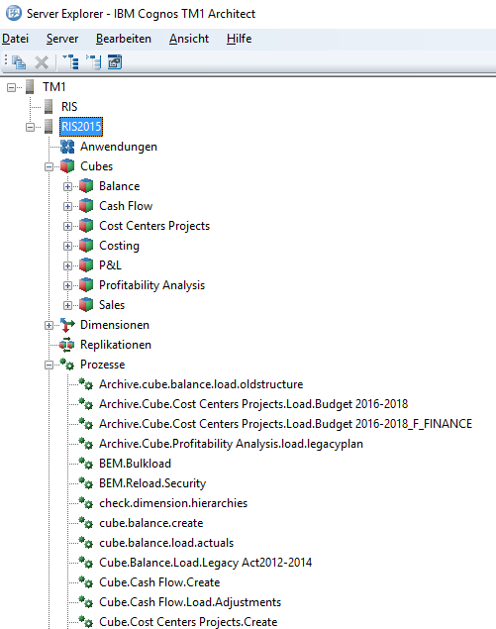Click the Prozesse gear icon
This screenshot has height=629, width=496.
(x=67, y=364)
